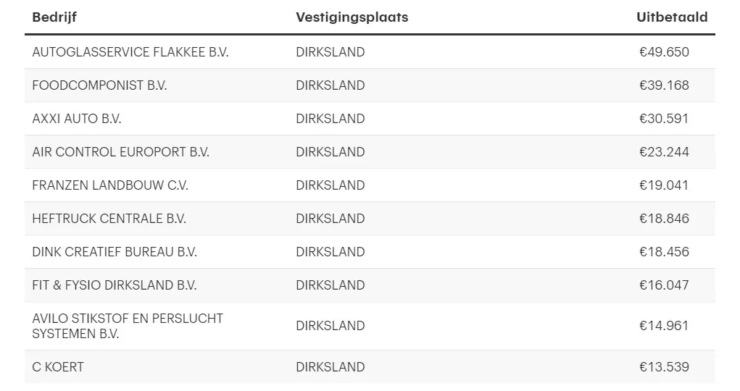This screenshot has width=740, height=391.
Task: Select the AUTOGLASSERVICE FLAKKEE B.V. row
Action: [x=370, y=52]
